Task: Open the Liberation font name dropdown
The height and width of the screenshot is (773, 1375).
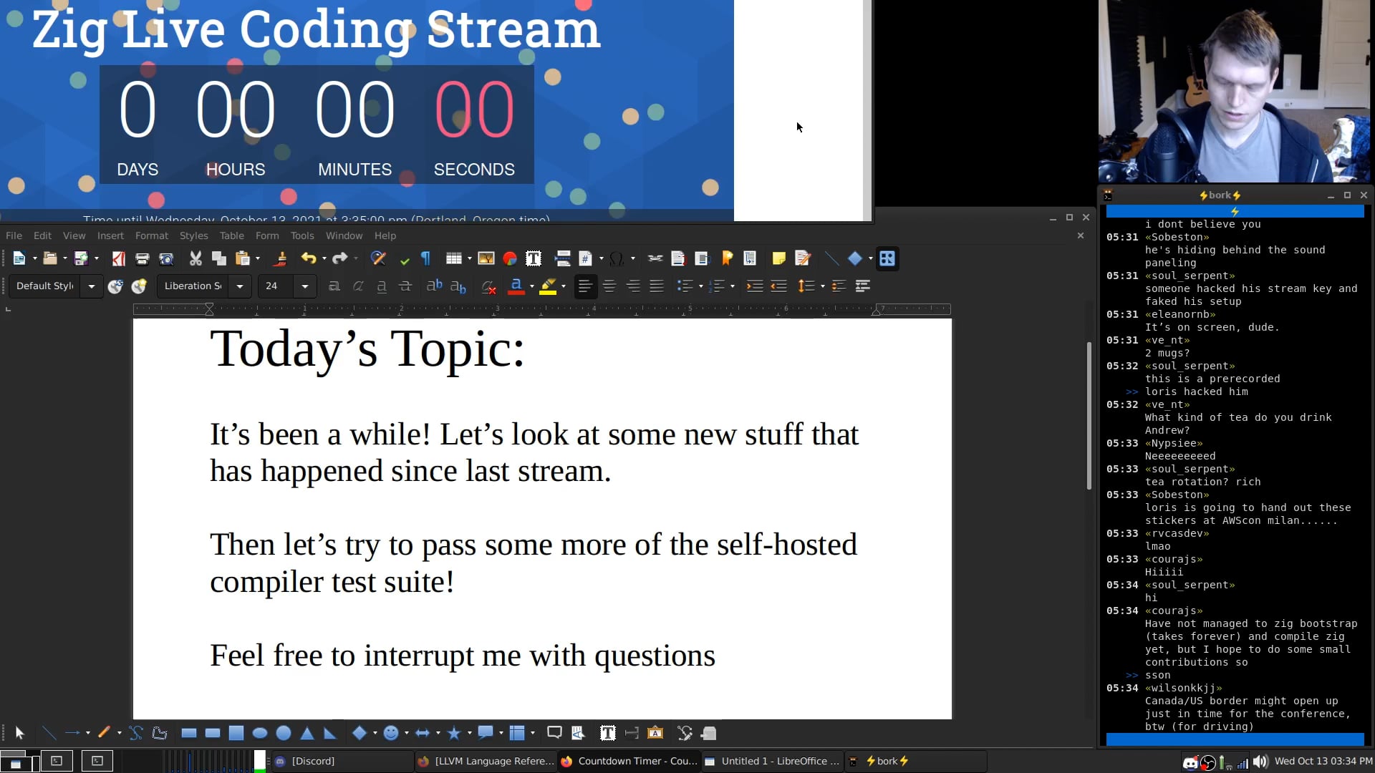Action: tap(240, 286)
